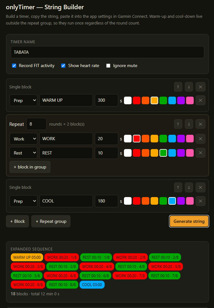Screen dimensions: 214x308
Task: Pick red color for REST block
Action: [137, 153]
